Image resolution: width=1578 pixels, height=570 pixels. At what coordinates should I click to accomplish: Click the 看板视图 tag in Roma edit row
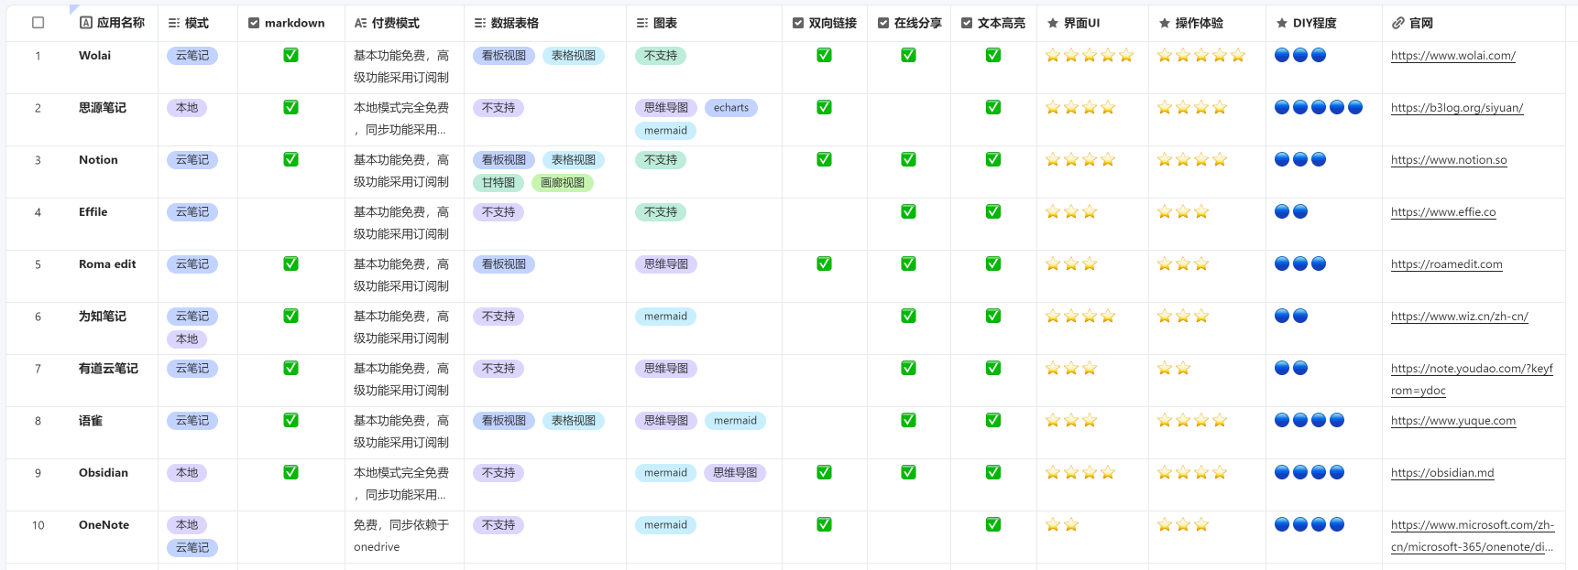click(504, 264)
